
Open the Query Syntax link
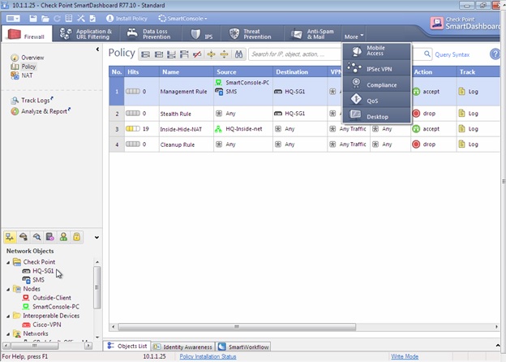452,54
